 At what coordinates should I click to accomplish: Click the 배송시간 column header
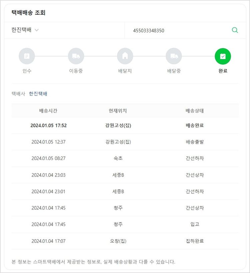pyautogui.click(x=48, y=111)
